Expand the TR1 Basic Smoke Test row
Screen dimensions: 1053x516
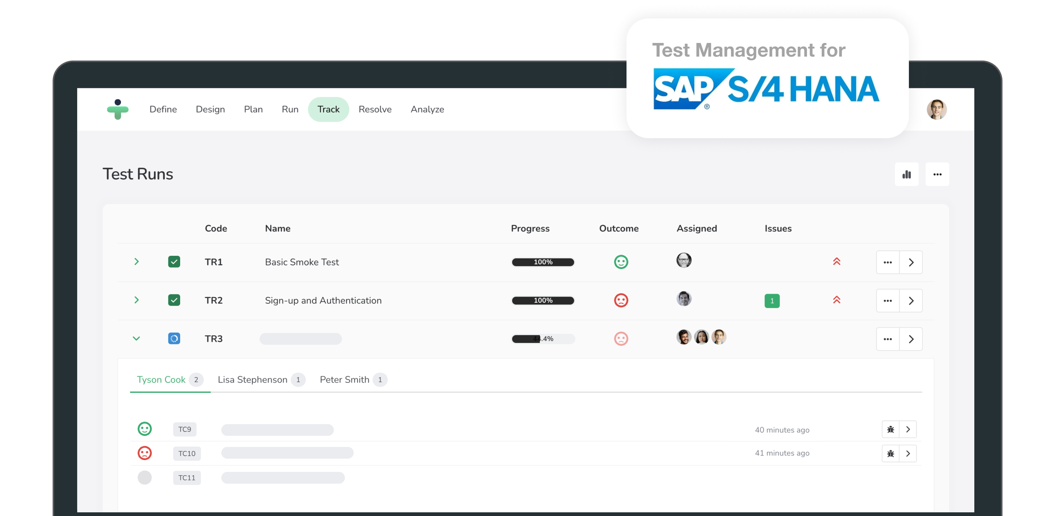[x=136, y=262]
